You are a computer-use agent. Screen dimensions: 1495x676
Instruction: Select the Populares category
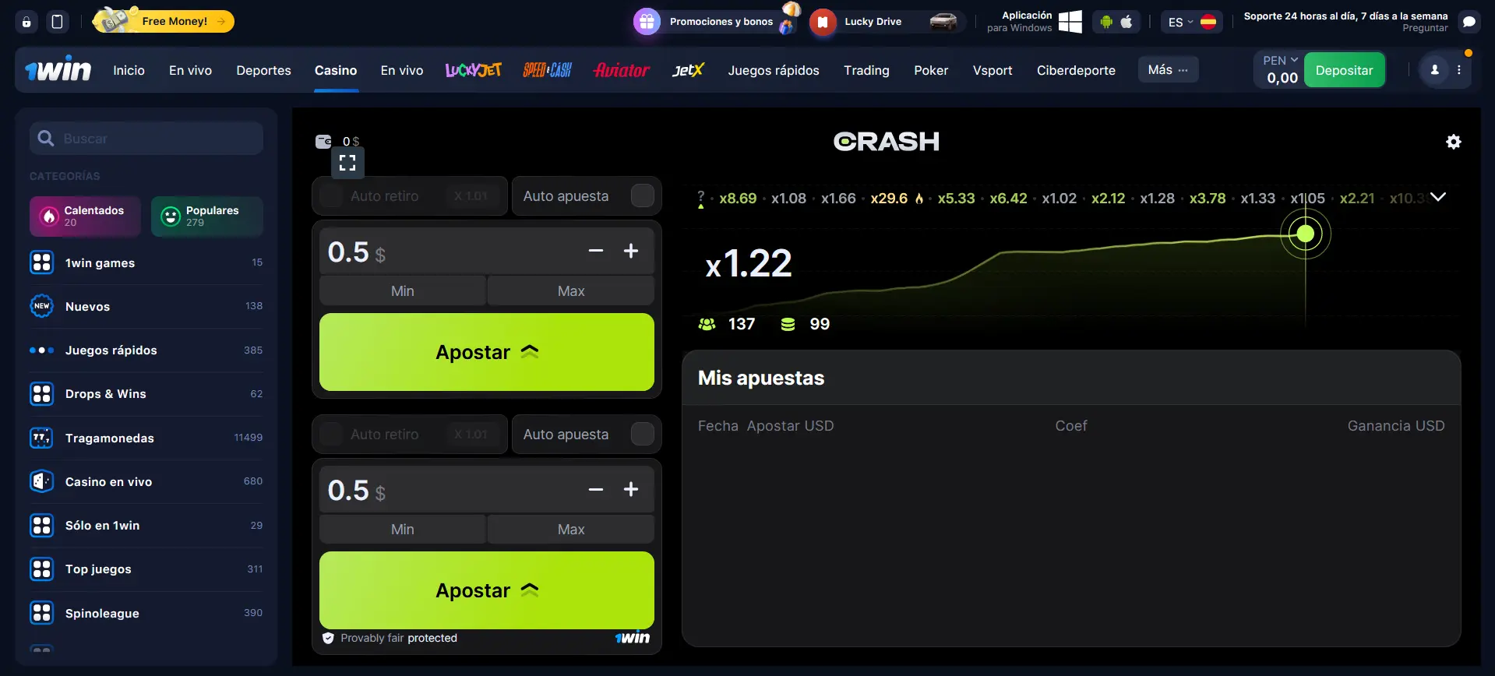point(207,217)
